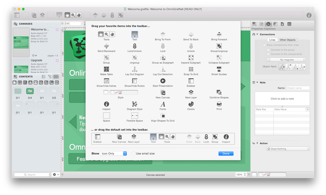Click the Style swatch item in sheet
326x195 pixels.
pos(120,92)
